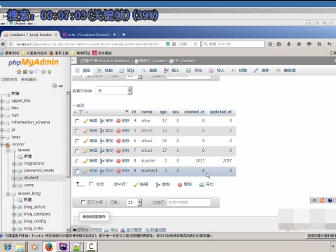Click the phpMyAdmin home icon
Screen dimensions: 336x252
click(x=19, y=72)
